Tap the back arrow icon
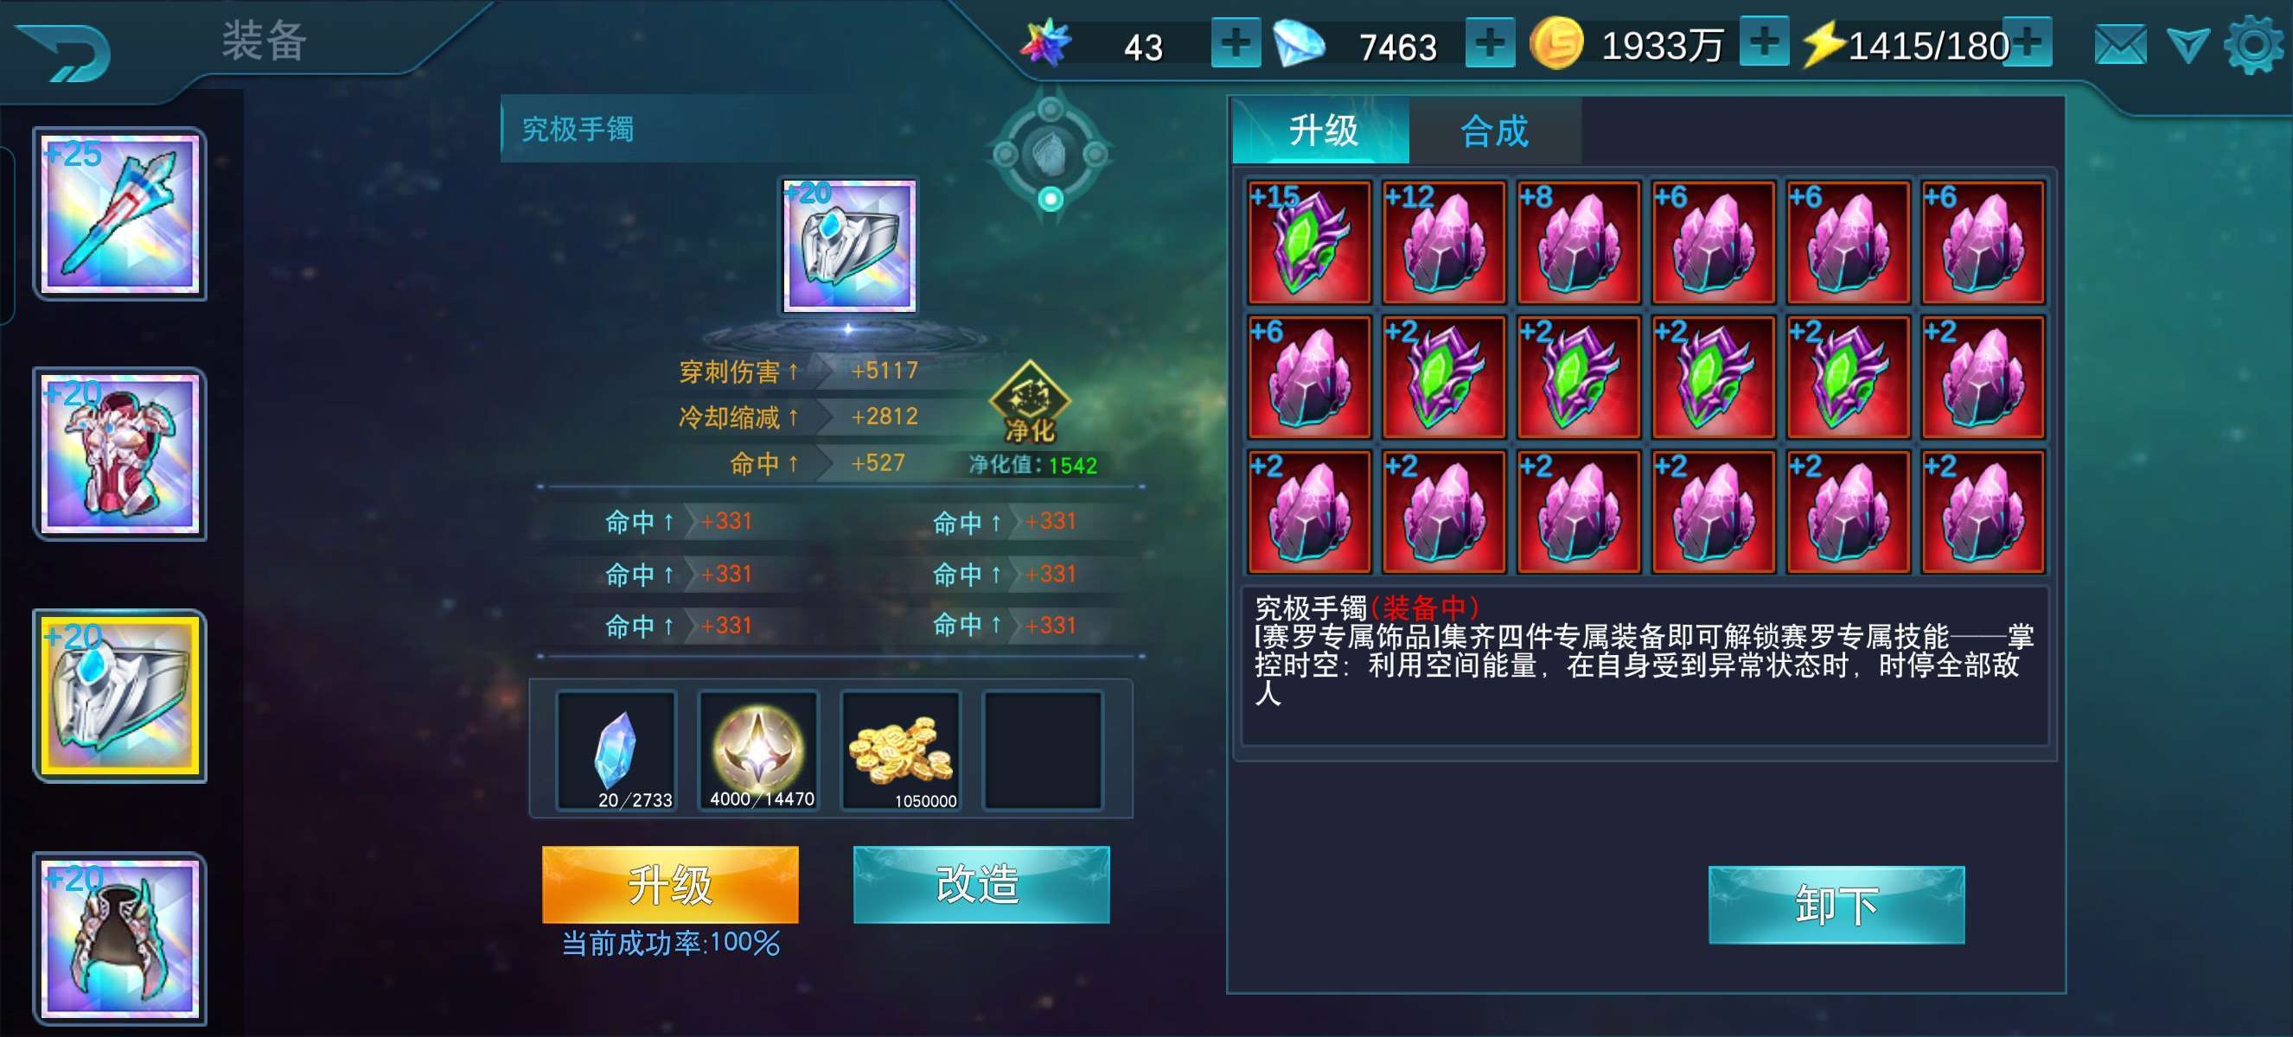 click(x=63, y=54)
